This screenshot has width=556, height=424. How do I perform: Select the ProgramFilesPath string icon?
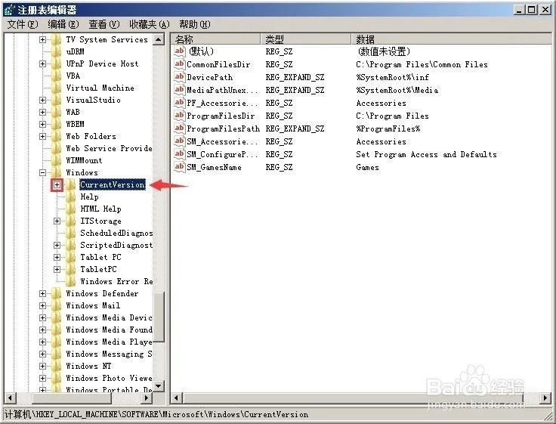tap(180, 128)
